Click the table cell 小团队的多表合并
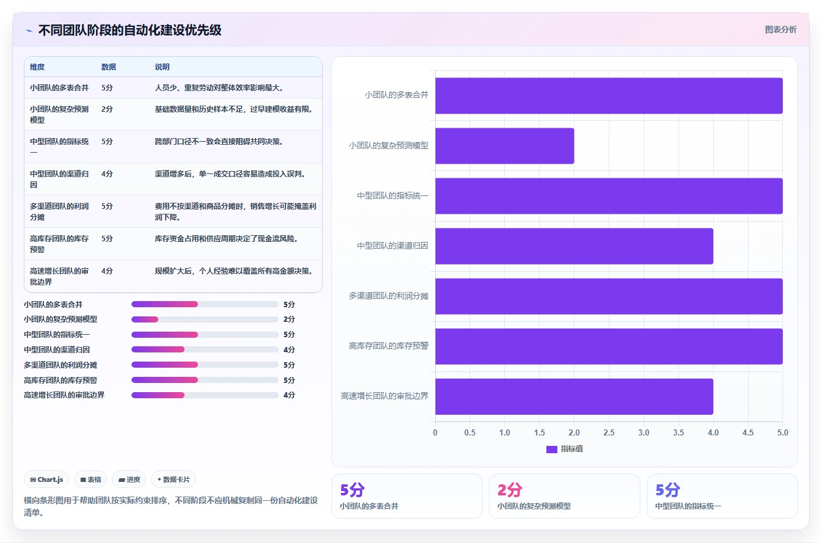 pos(59,88)
